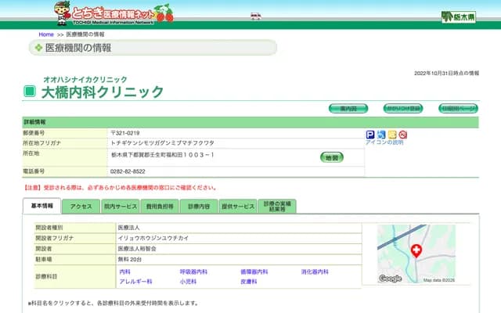Image resolution: width=501 pixels, height=313 pixels.
Task: Switch to the アクセス tab
Action: (81, 207)
